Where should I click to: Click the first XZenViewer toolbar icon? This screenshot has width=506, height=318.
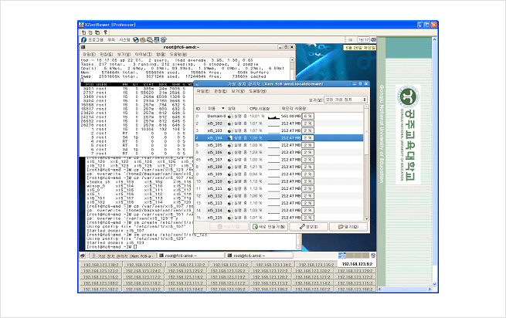(x=83, y=32)
